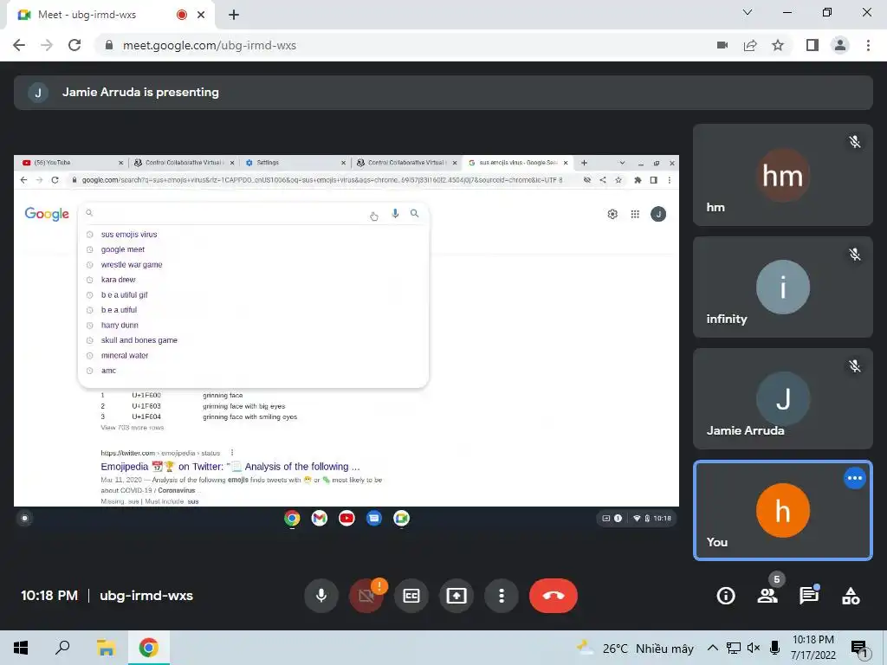Select the Jamie Arruda participant tile
The width and height of the screenshot is (887, 665).
click(x=783, y=398)
